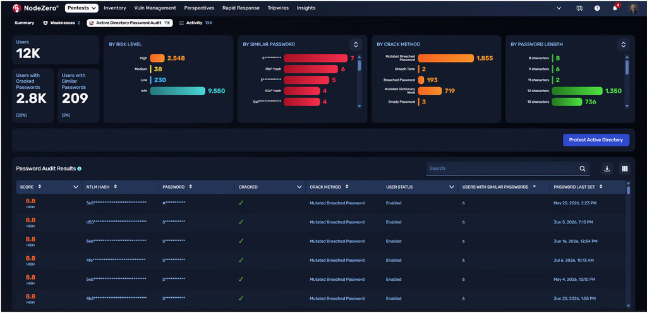Click the map book icon in header
The width and height of the screenshot is (647, 313).
click(579, 8)
